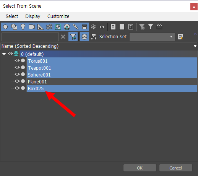Viewport: 198px width, 176px height.
Task: Open advanced filter settings funnel-gear icon
Action: pyautogui.click(x=142, y=27)
